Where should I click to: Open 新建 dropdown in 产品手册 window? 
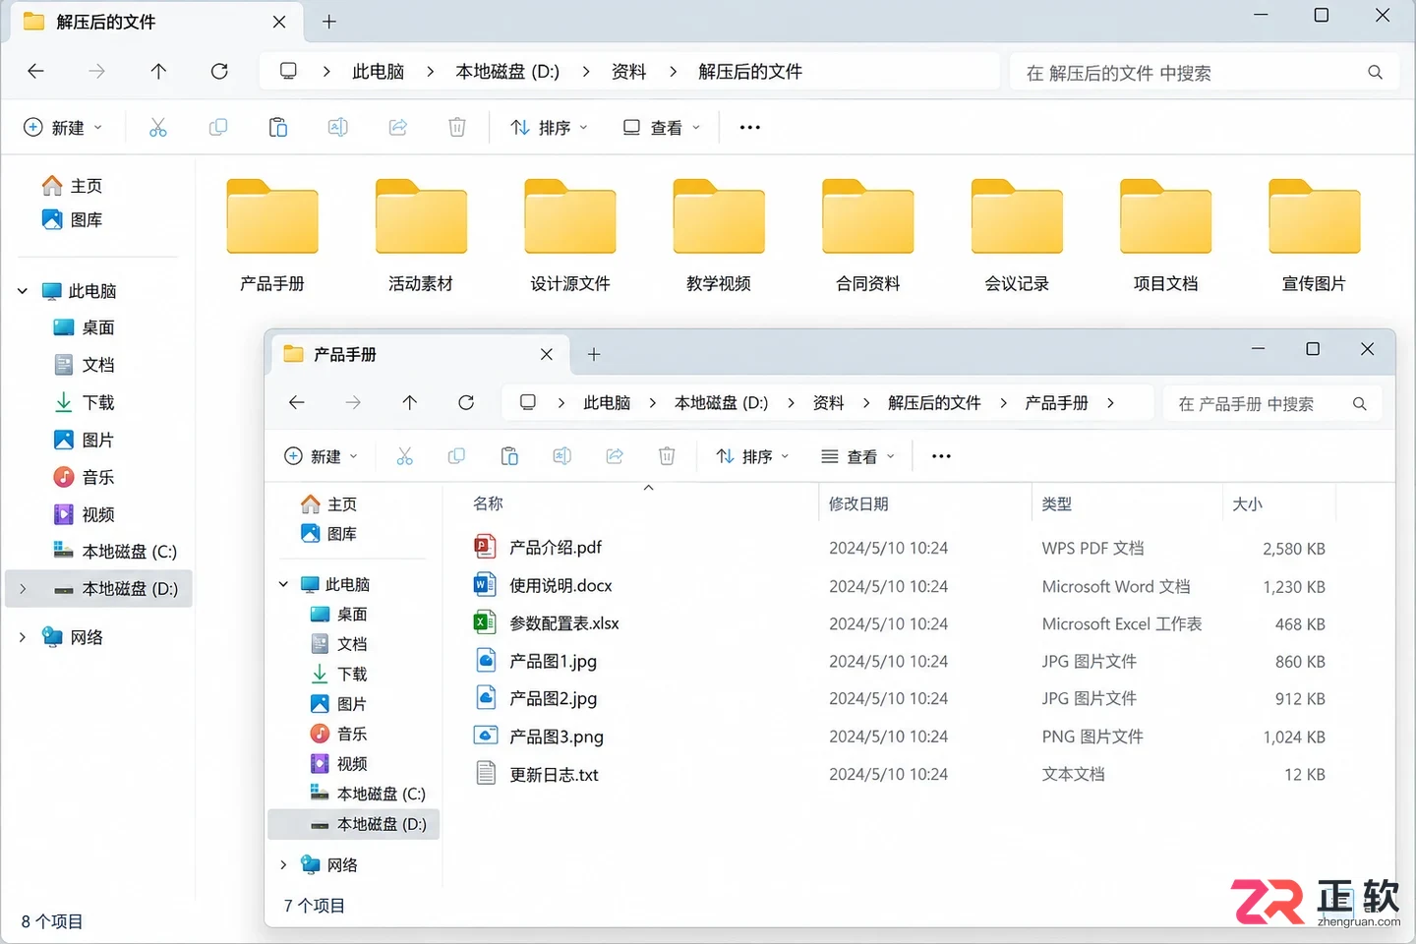click(321, 456)
